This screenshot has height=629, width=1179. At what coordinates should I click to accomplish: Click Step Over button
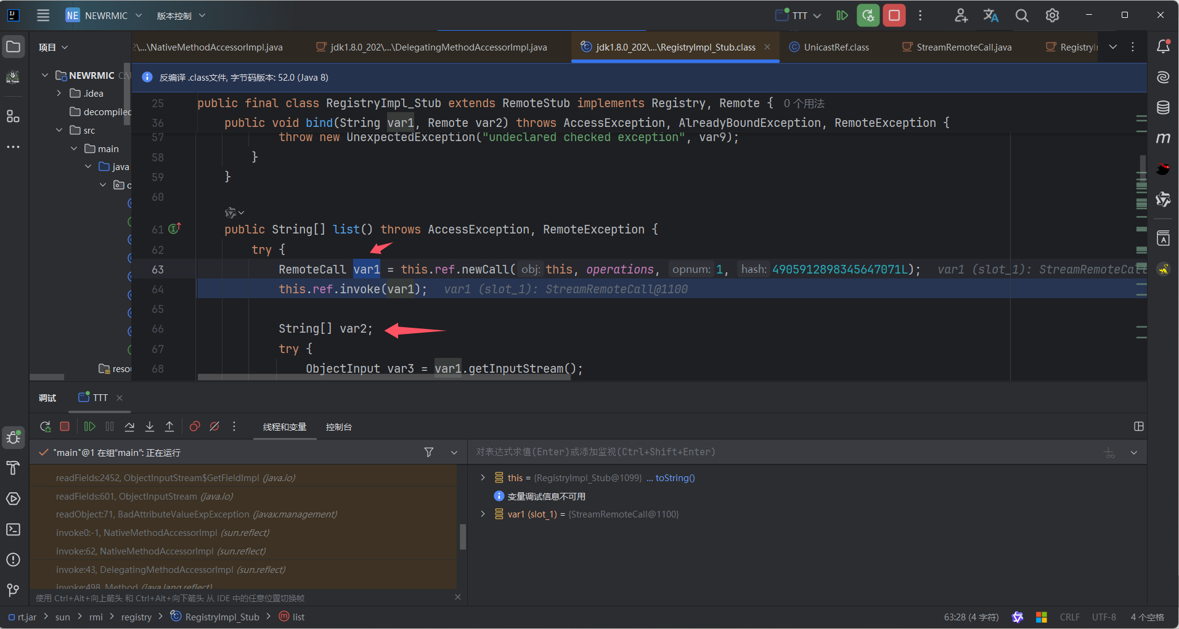coord(129,426)
